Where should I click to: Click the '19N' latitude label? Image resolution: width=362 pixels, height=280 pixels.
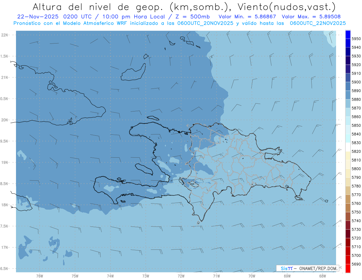pos(5,162)
